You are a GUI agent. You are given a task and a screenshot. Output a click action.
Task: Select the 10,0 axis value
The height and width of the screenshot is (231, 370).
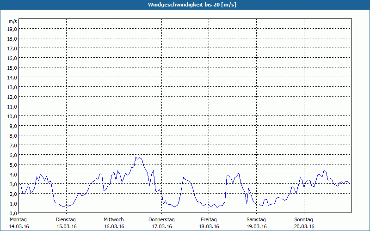(12, 116)
